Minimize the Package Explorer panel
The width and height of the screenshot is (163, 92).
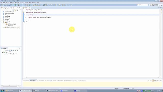pyautogui.click(x=18, y=8)
